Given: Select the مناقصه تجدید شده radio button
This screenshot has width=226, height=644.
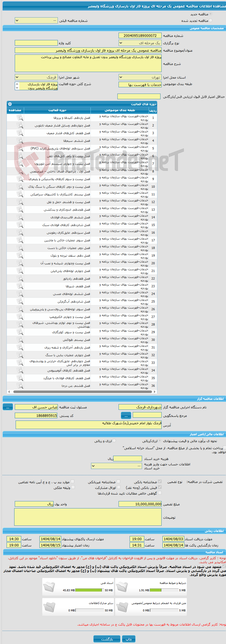Looking at the screenshot, I should [x=210, y=20].
